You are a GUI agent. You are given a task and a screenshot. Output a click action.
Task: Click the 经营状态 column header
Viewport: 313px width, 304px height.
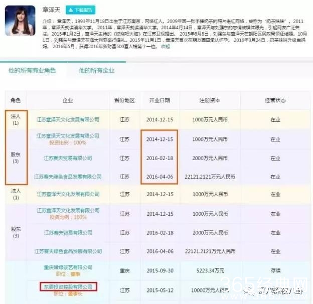275,100
